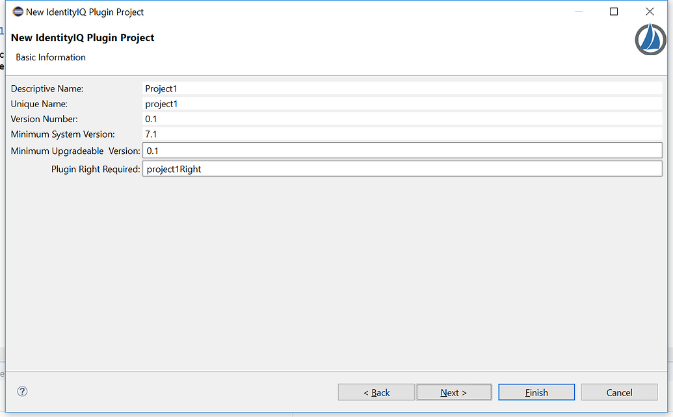The width and height of the screenshot is (673, 417).
Task: Click the project1Right value to edit it
Action: (x=173, y=168)
